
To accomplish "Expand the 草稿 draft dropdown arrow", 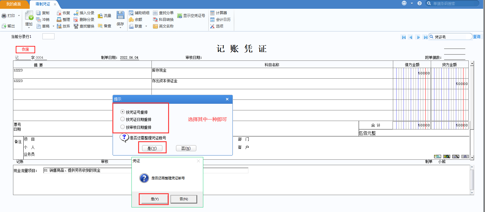I will pyautogui.click(x=53, y=26).
